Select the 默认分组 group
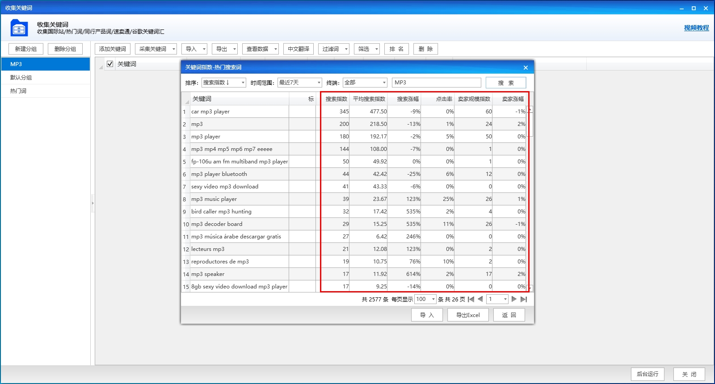Viewport: 715px width, 384px height. 45,77
